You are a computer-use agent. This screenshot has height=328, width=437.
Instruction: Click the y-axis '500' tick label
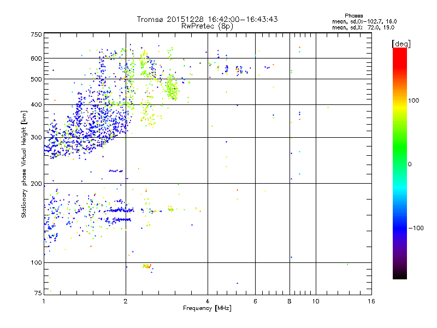point(36,79)
